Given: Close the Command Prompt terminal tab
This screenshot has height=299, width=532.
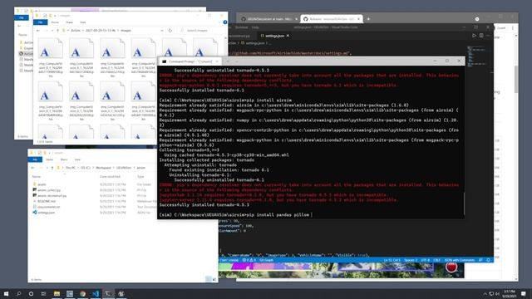Looking at the screenshot, I should 217,61.
